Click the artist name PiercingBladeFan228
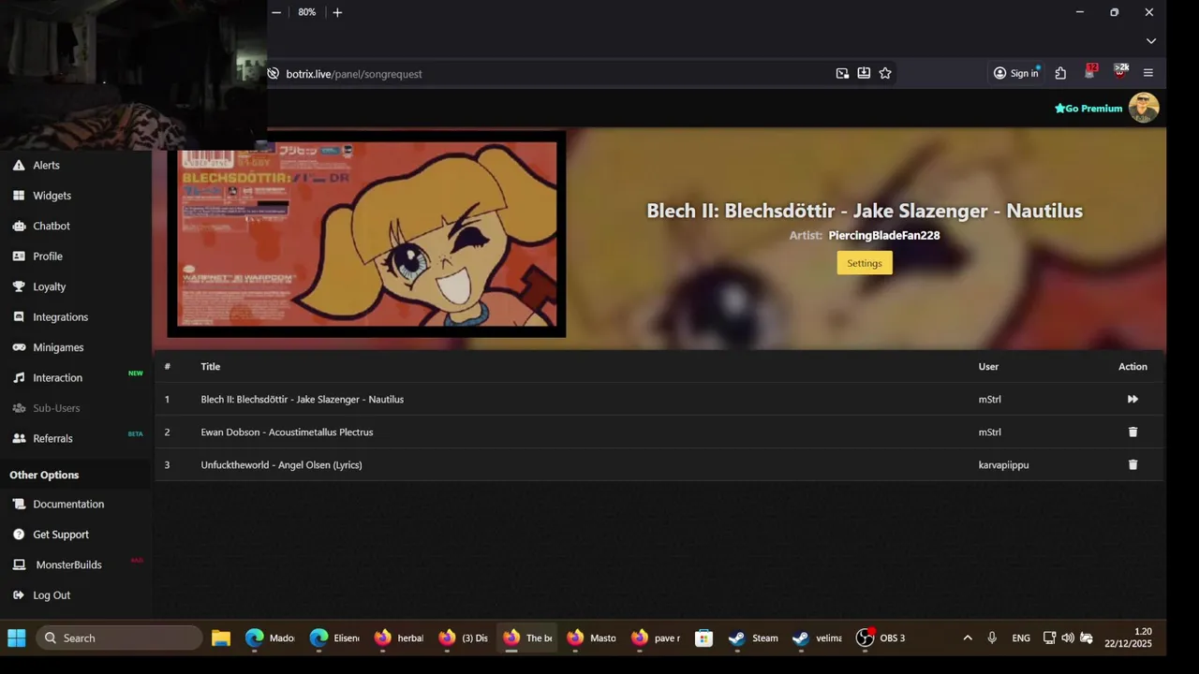The image size is (1199, 674). pos(884,236)
